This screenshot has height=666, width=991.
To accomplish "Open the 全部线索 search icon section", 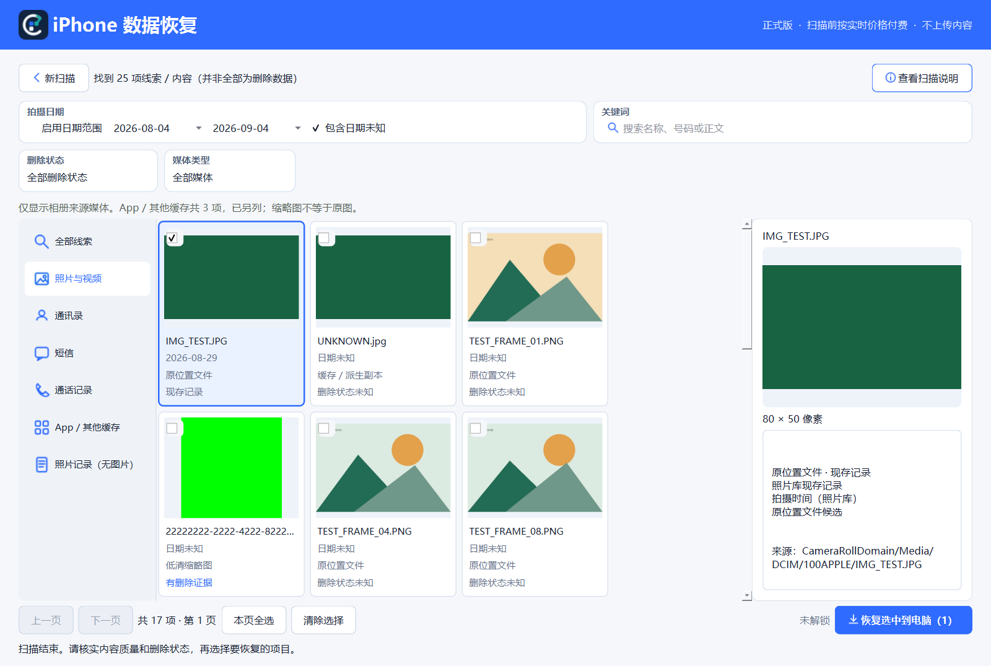I will [x=41, y=242].
